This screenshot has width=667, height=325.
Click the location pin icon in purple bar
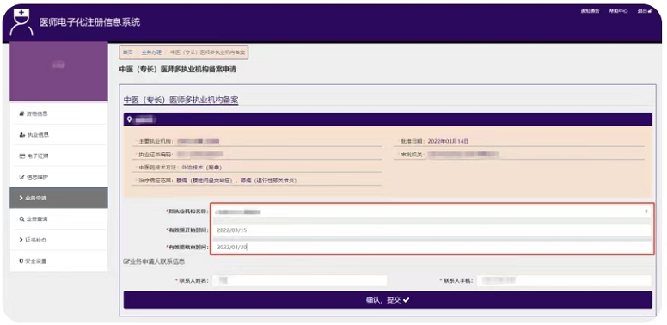(129, 120)
